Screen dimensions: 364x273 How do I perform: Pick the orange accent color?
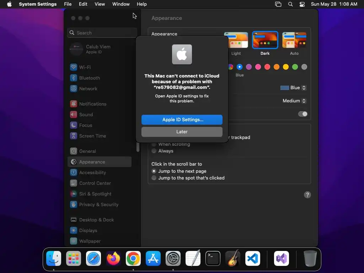click(x=277, y=67)
